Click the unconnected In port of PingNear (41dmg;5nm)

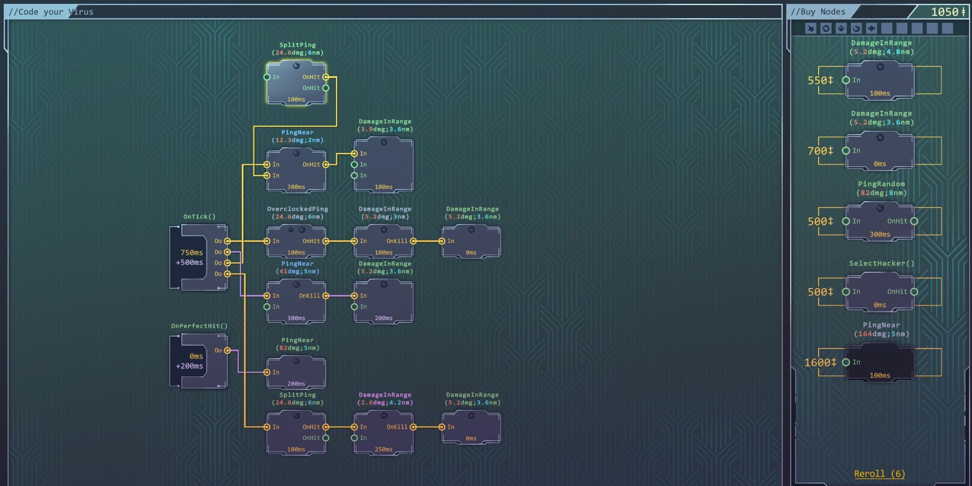[x=267, y=307]
